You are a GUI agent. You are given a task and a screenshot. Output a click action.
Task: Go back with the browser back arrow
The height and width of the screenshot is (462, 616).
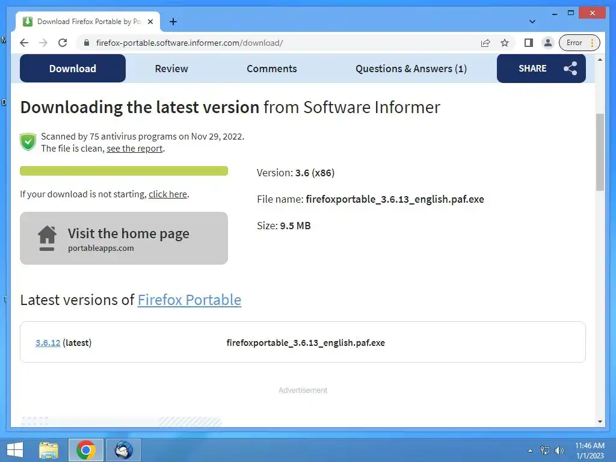tap(24, 43)
